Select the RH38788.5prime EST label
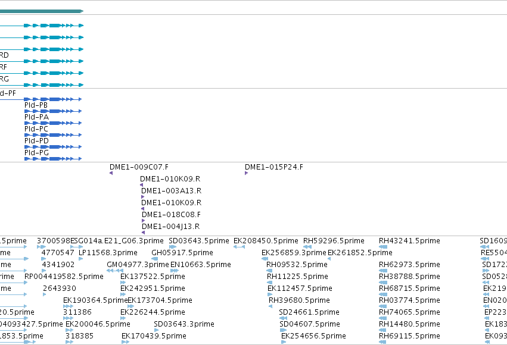 click(x=409, y=277)
